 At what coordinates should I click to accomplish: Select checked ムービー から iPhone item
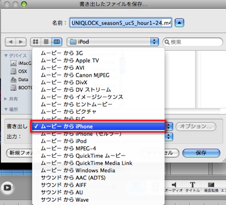click(98, 126)
